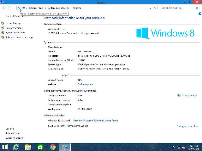Click the shield icon beside System protection
Image resolution: width=202 pixels, height=151 pixels.
pyautogui.click(x=3, y=33)
